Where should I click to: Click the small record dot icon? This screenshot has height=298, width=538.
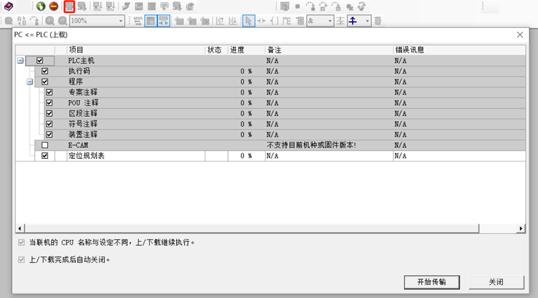click(x=297, y=6)
